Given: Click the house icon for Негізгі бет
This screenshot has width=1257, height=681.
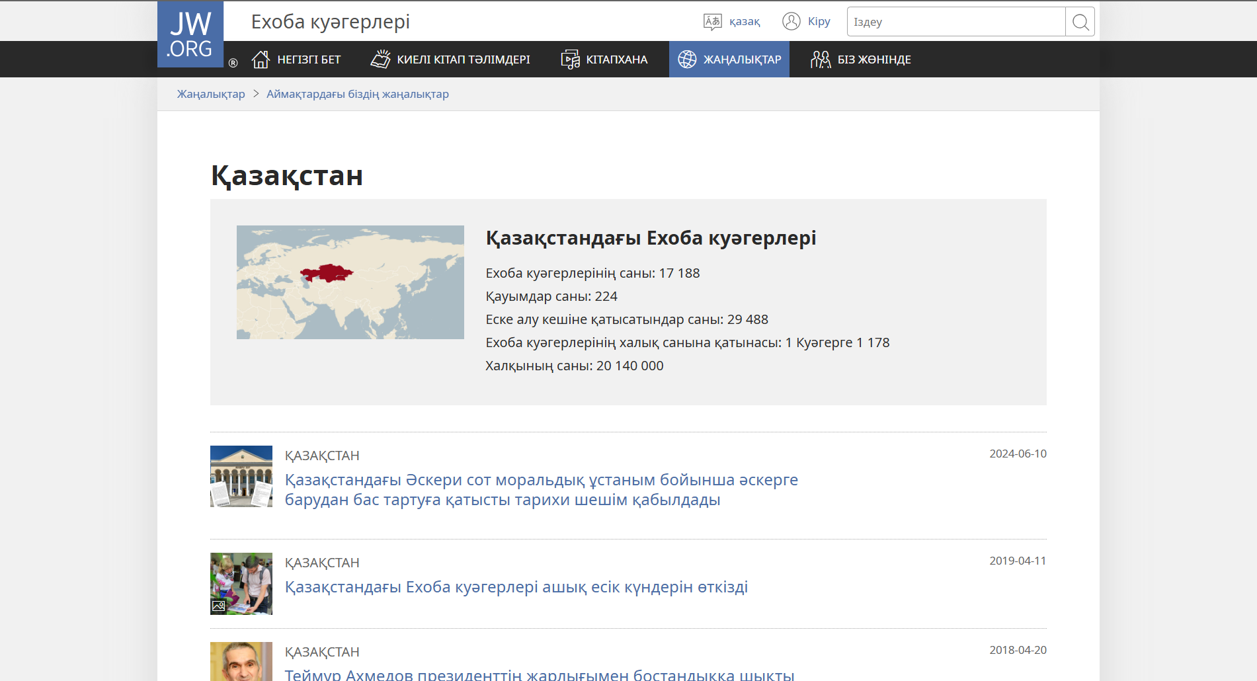Looking at the screenshot, I should tap(261, 60).
